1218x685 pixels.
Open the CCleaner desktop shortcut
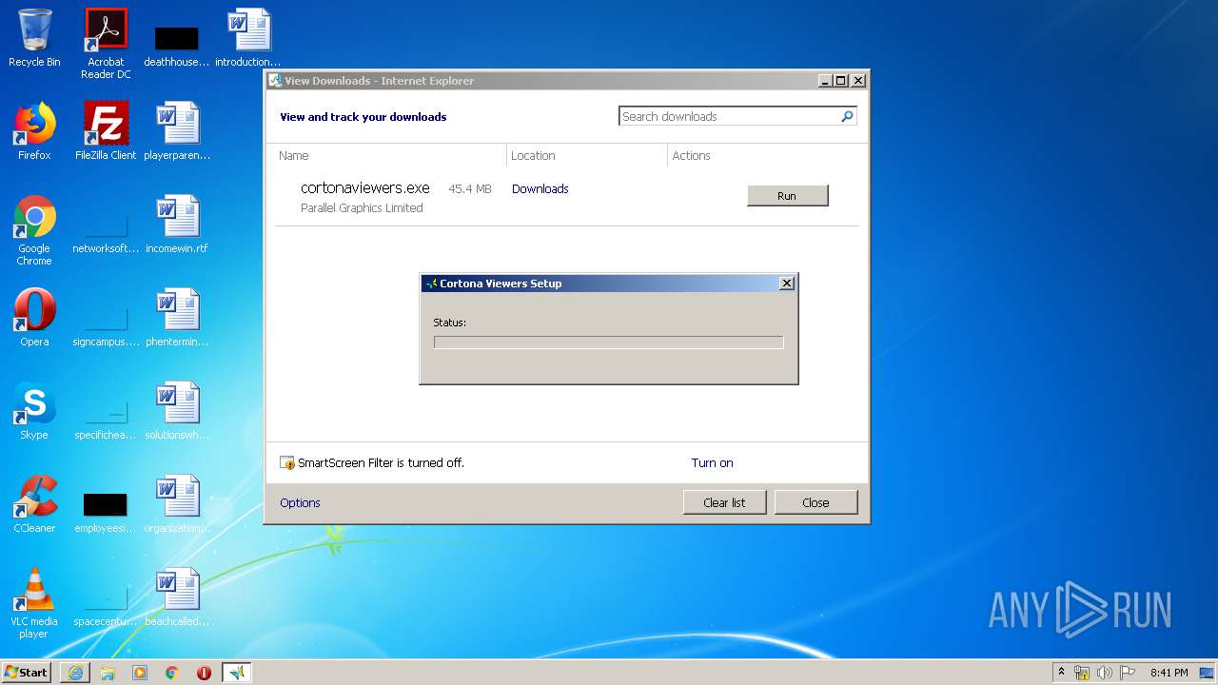click(34, 504)
